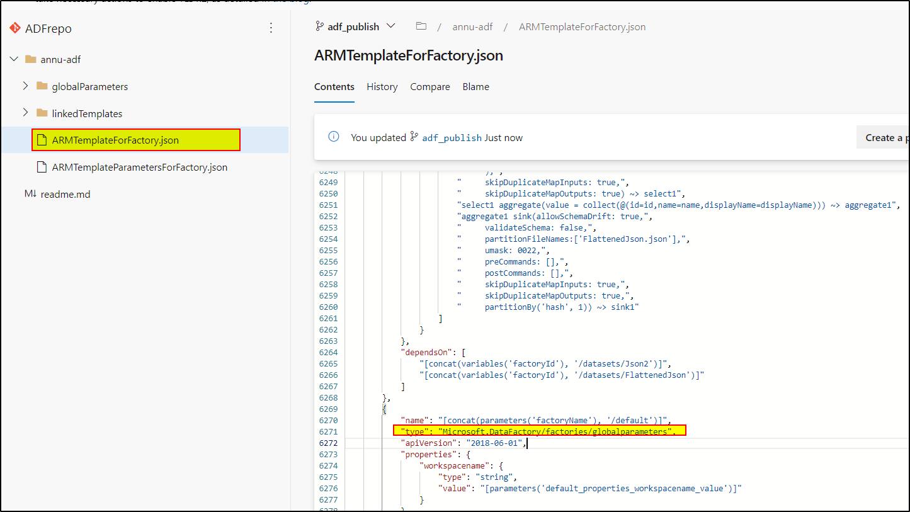Collapse the annu-adf folder chevron
Image resolution: width=910 pixels, height=512 pixels.
pos(14,59)
